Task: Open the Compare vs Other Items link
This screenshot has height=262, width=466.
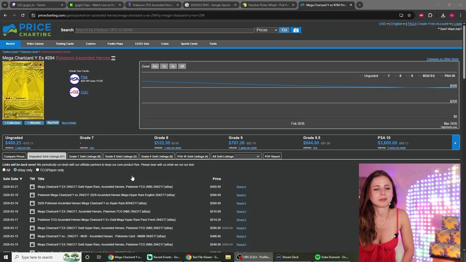Action: pyautogui.click(x=443, y=59)
